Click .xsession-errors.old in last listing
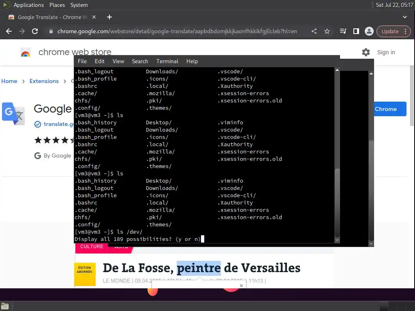Screen dimensions: 415x311 pos(250,217)
